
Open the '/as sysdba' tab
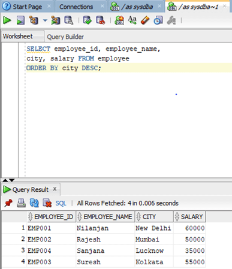[137, 7]
